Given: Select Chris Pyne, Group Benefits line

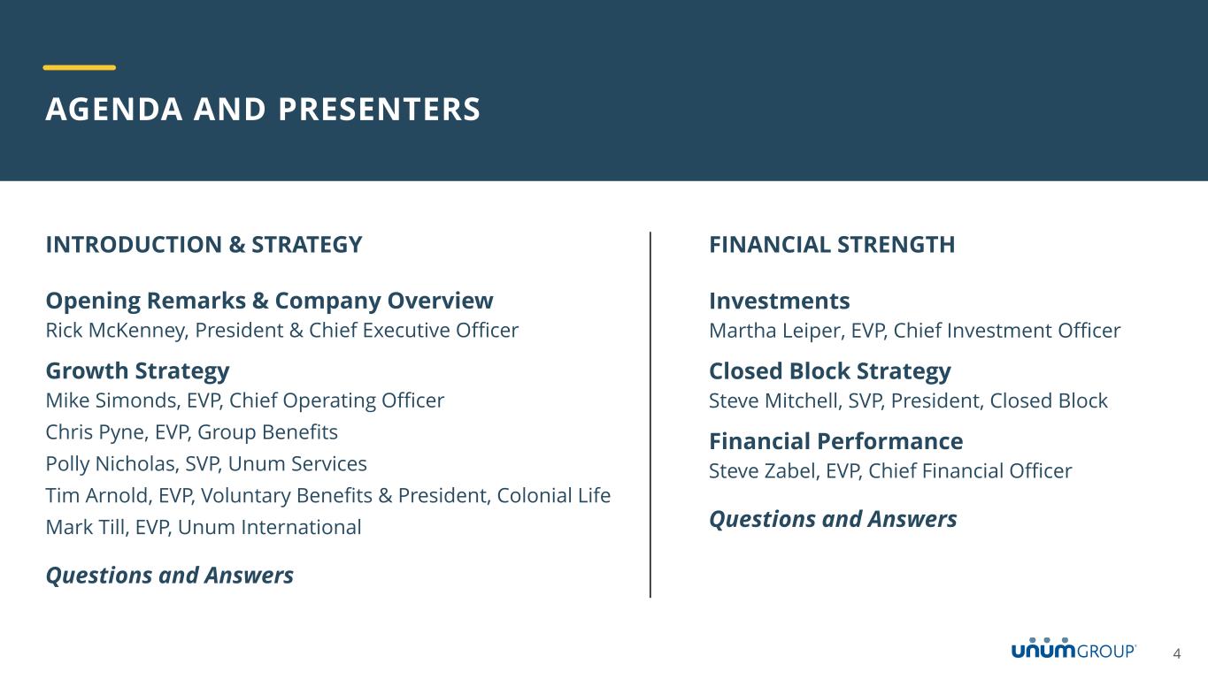Looking at the screenshot, I should tap(191, 432).
